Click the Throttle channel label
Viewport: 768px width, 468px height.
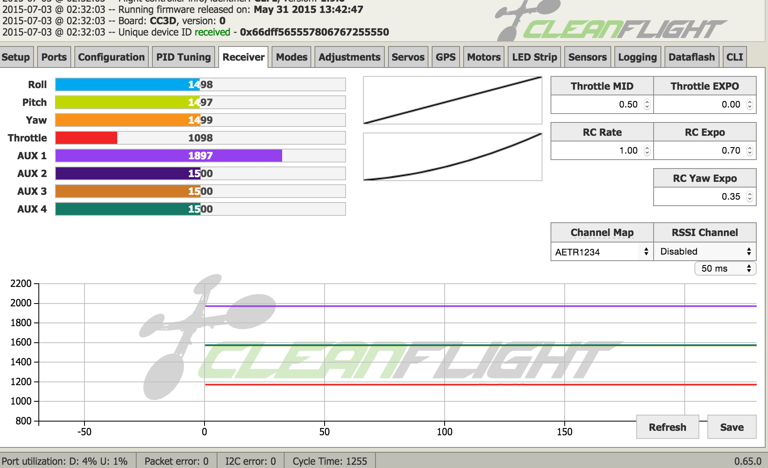tap(27, 138)
